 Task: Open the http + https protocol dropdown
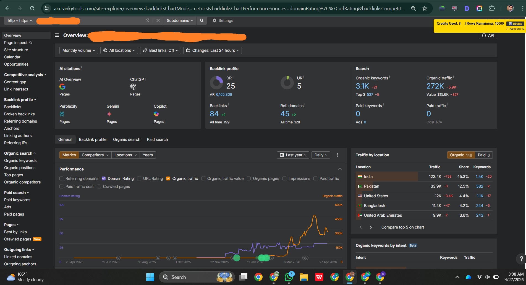click(20, 20)
